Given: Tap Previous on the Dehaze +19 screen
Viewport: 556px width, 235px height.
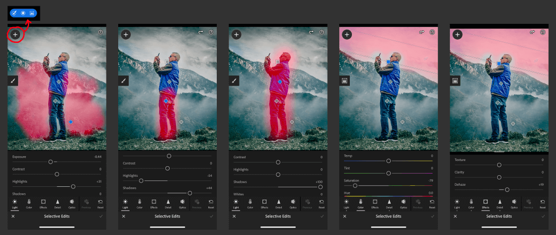Looking at the screenshot, I should [528, 203].
